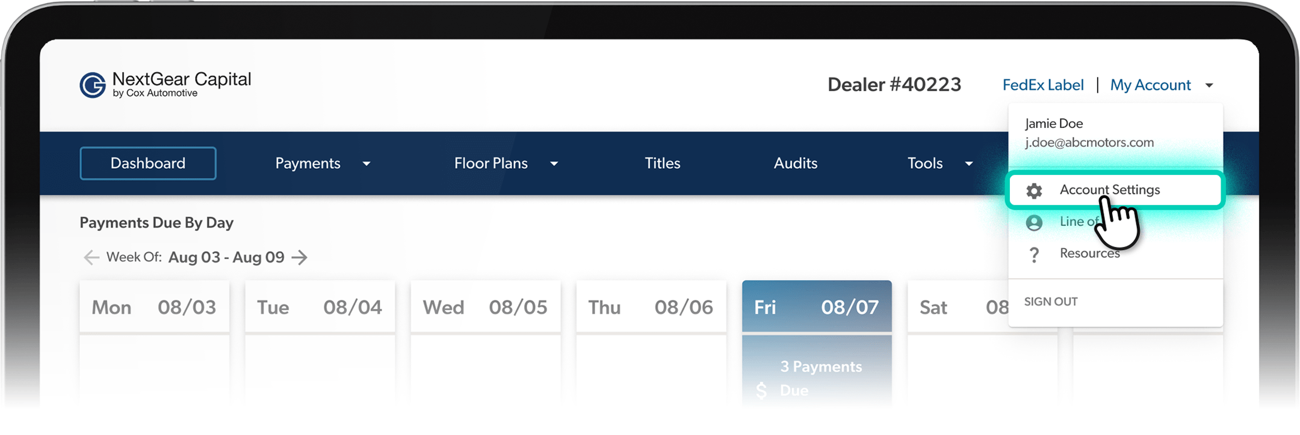
Task: Click the 3 Payments Due text
Action: (821, 379)
